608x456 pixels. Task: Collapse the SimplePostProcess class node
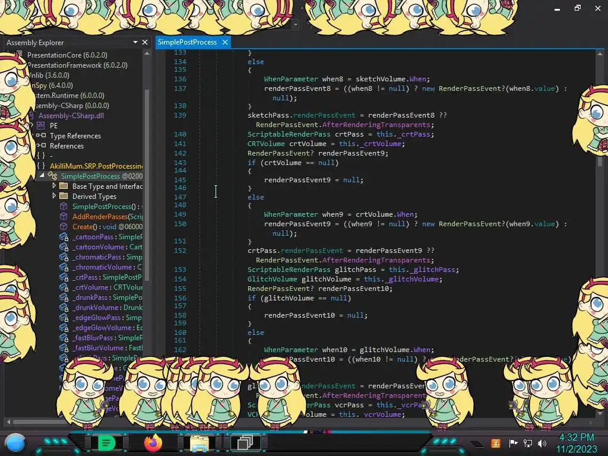pyautogui.click(x=42, y=176)
